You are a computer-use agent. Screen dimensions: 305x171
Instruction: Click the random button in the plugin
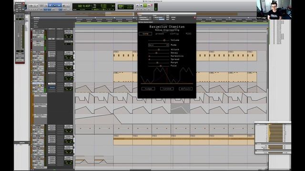pyautogui.click(x=167, y=89)
